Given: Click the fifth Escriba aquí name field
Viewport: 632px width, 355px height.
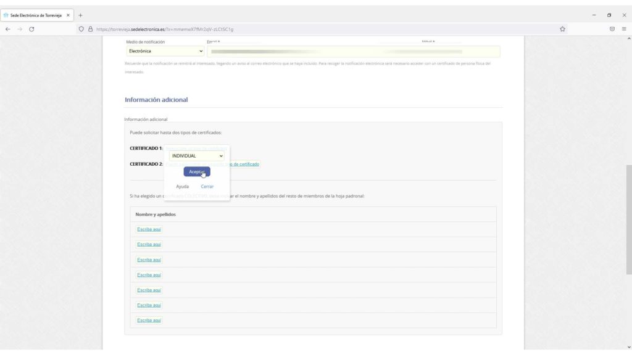Looking at the screenshot, I should 149,290.
